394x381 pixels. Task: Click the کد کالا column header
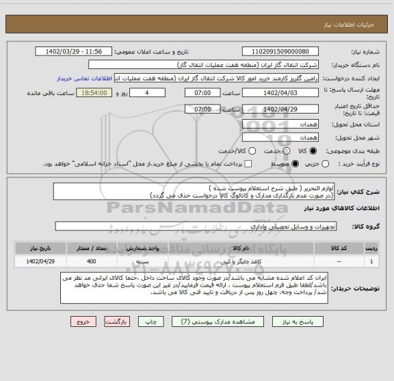(339, 248)
